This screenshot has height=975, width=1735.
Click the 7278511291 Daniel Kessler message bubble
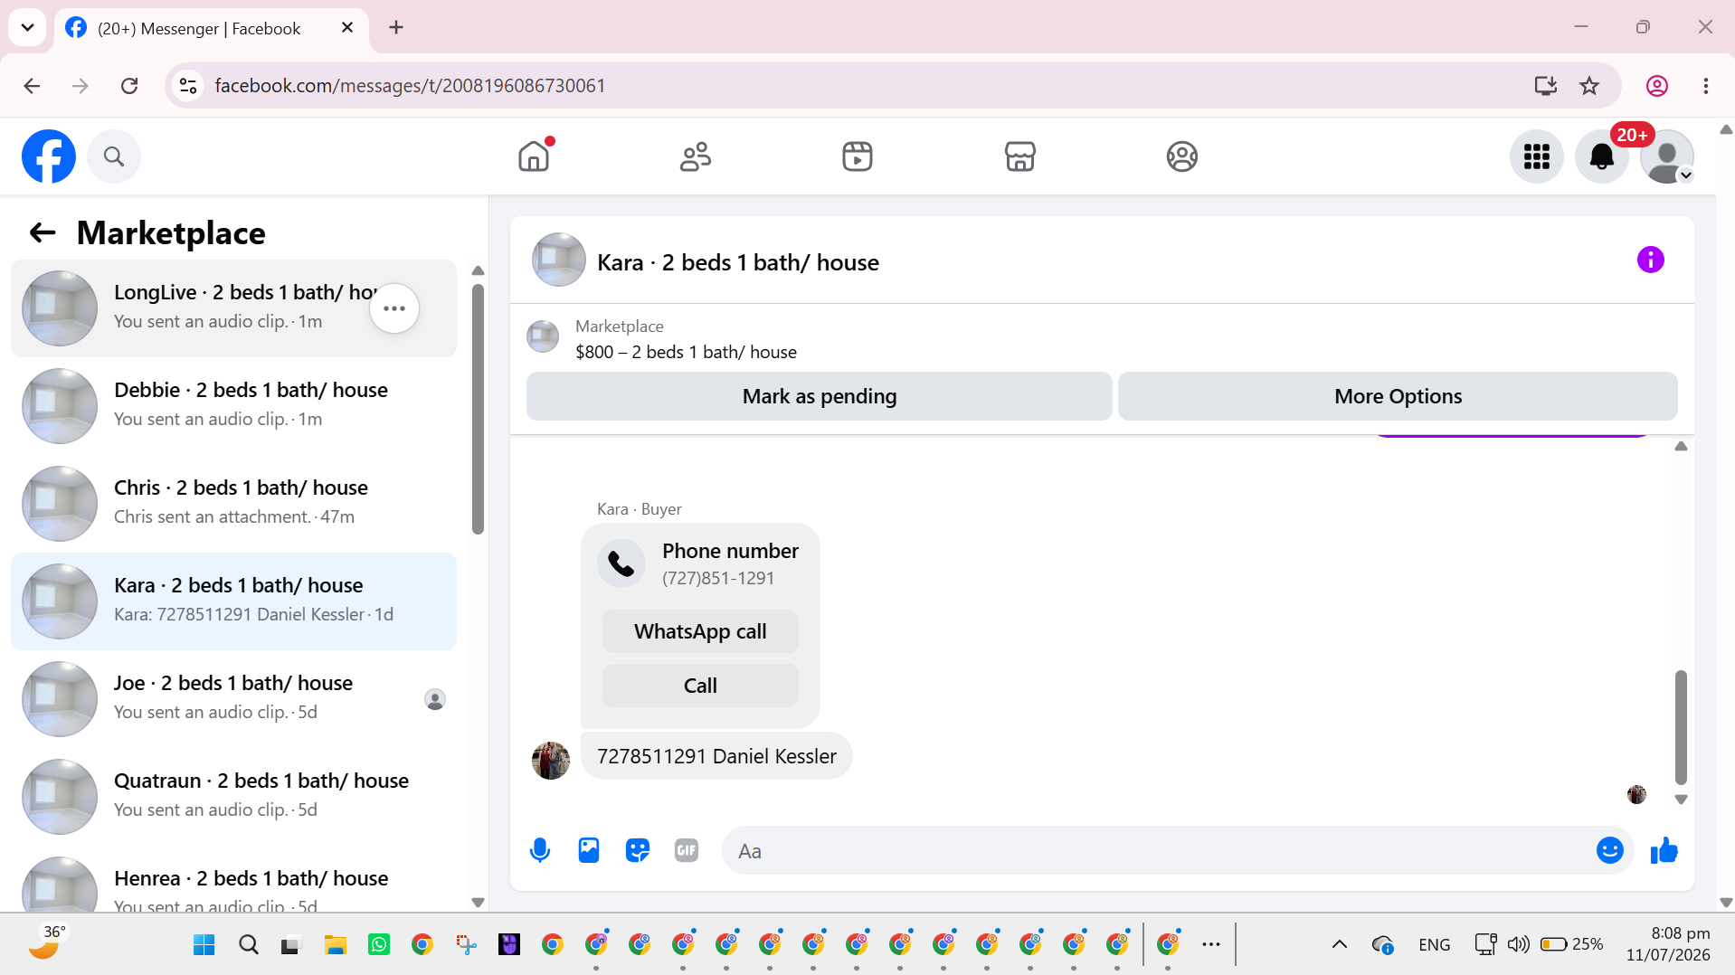click(x=716, y=756)
